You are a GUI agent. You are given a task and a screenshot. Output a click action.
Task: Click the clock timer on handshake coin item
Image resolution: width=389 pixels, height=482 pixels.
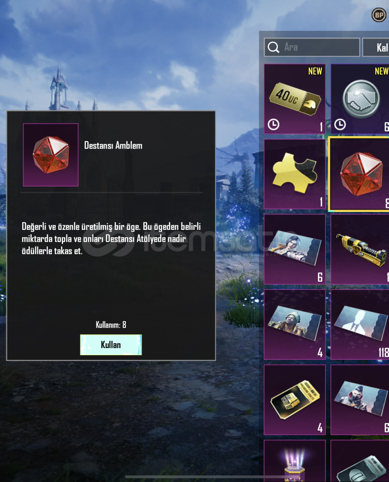(340, 125)
